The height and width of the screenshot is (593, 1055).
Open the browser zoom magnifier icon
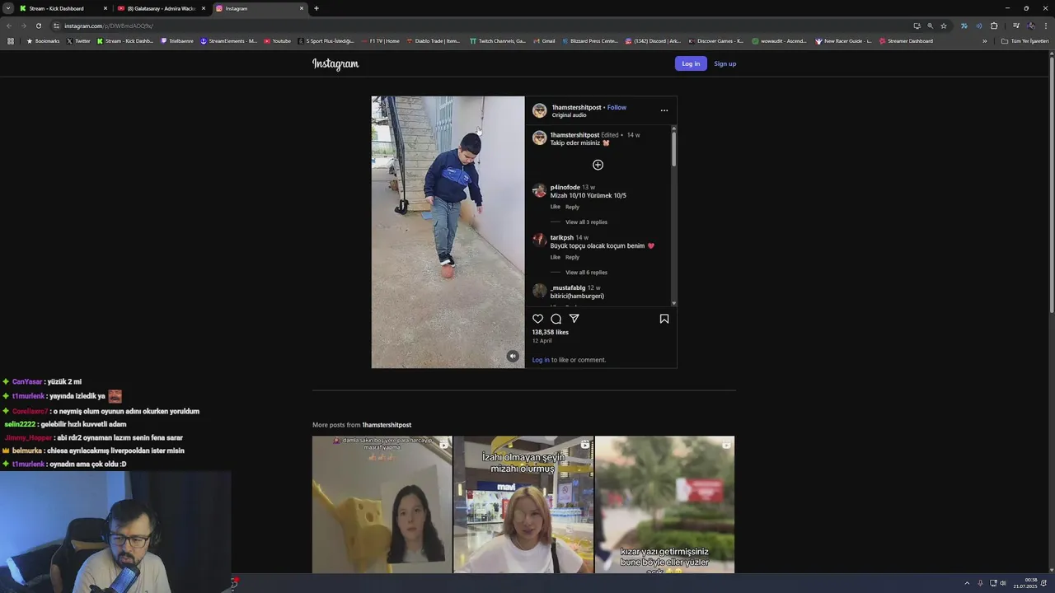(x=931, y=26)
